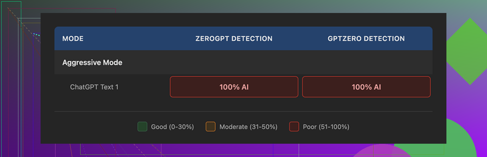Click the green Good legend swatch
487x157 pixels.
pos(142,127)
